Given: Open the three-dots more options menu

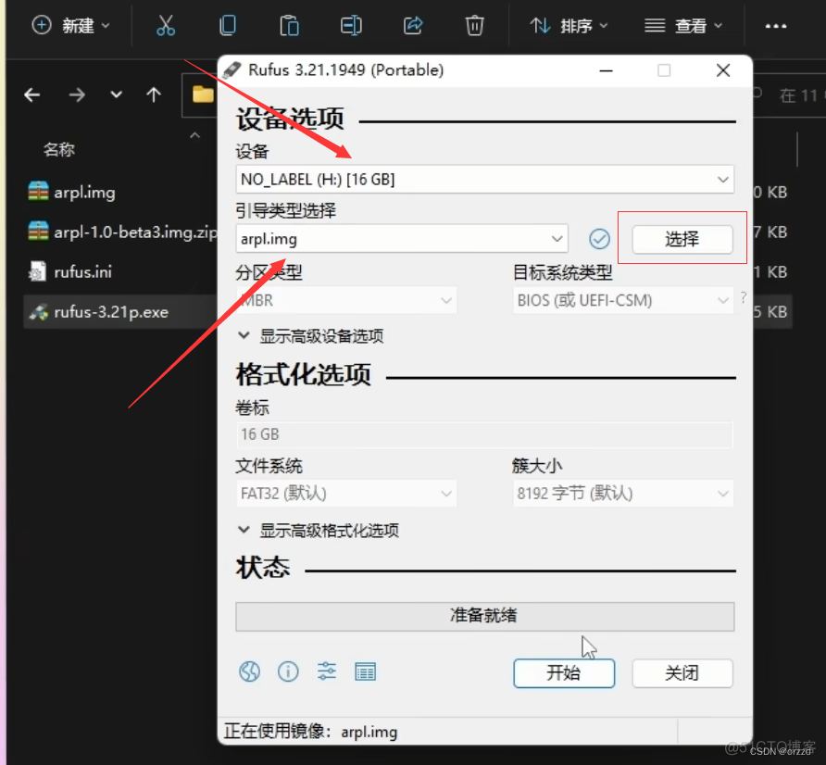Looking at the screenshot, I should coord(775,26).
